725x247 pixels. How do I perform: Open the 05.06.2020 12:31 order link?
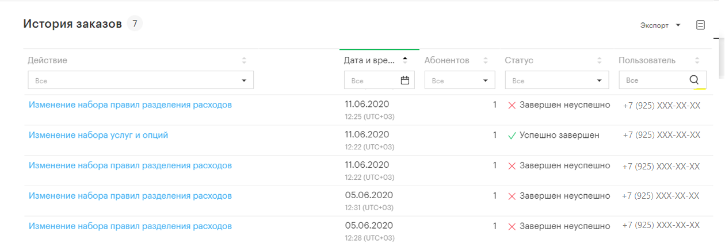(x=130, y=196)
